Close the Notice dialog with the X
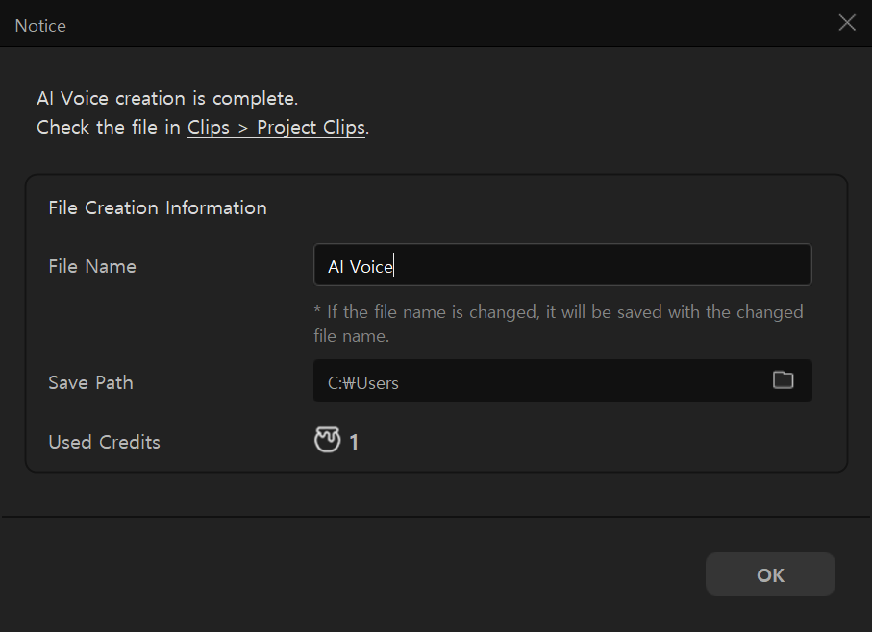The height and width of the screenshot is (632, 872). (846, 23)
